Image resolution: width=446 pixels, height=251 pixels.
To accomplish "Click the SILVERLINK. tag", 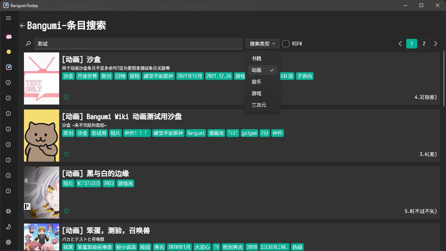I will click(275, 247).
